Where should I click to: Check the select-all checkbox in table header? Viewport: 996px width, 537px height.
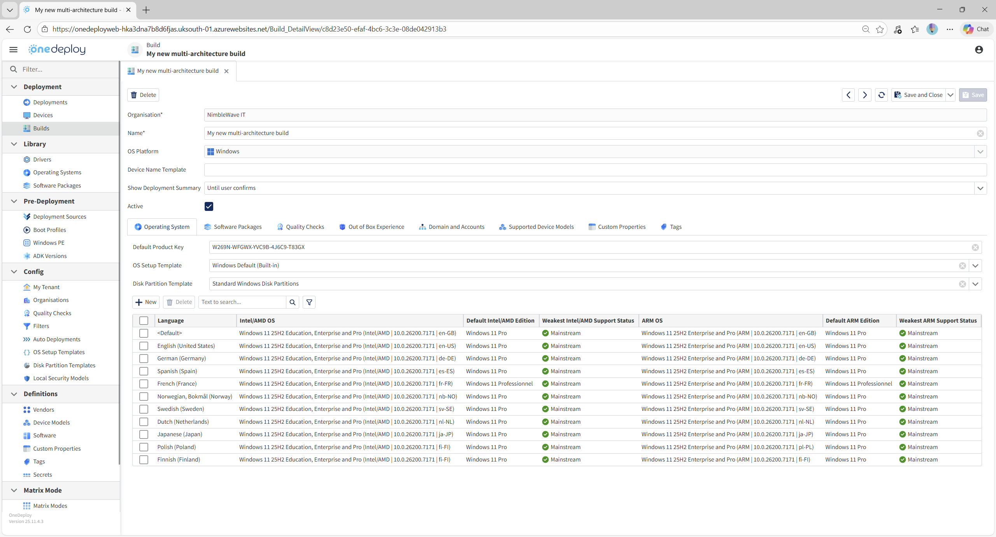[x=144, y=321]
